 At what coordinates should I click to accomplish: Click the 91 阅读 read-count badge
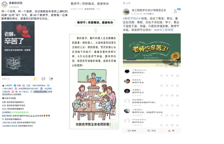point(175,11)
